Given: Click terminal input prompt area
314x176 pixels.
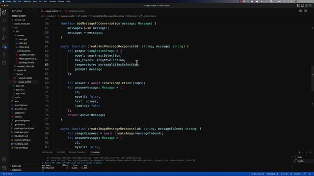Looking at the screenshot, I should pos(43,170).
